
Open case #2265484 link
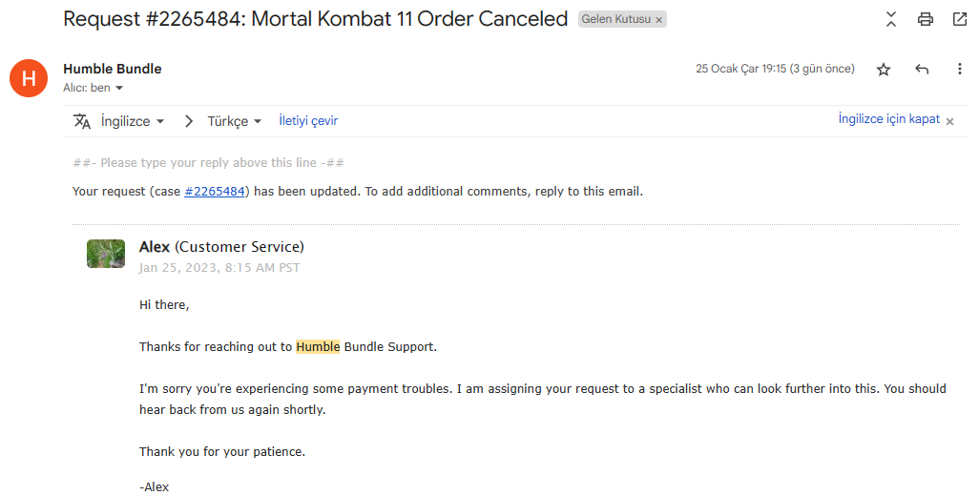[x=215, y=191]
